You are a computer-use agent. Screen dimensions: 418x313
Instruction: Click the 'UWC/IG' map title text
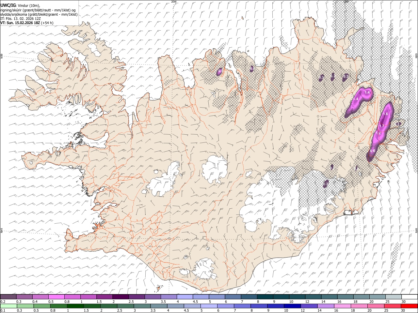(8, 5)
